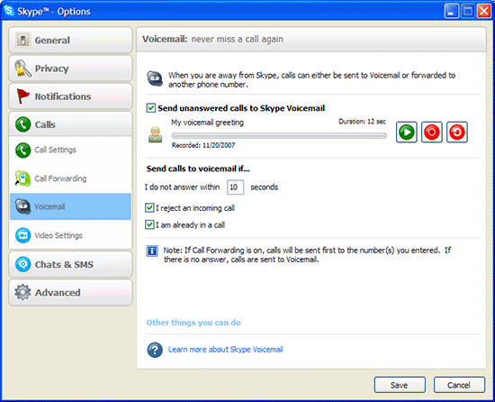Open the Notifications options section

point(70,96)
